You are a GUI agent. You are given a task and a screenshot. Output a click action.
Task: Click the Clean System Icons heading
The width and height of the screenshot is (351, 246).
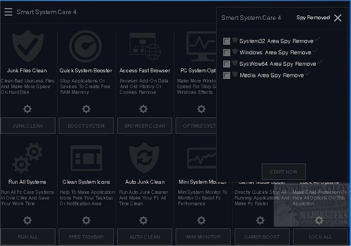(86, 182)
